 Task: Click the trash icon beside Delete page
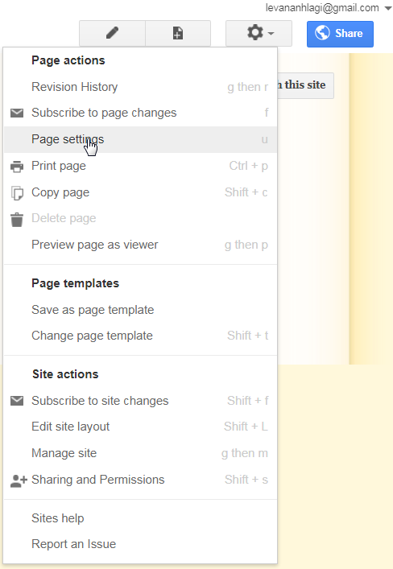[x=17, y=219]
